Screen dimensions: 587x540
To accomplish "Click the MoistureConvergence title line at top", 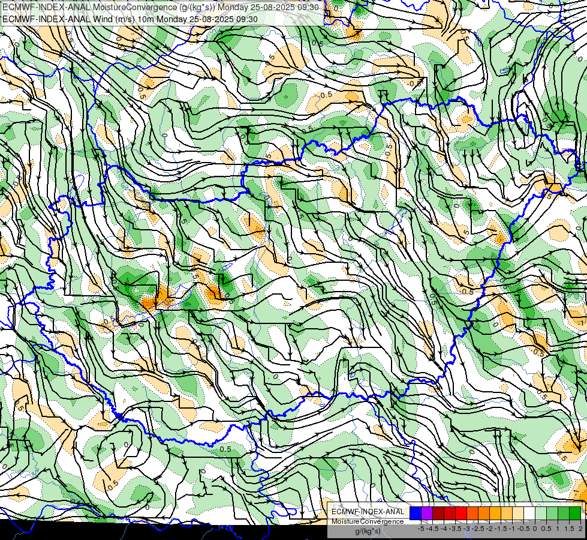I will [x=161, y=7].
